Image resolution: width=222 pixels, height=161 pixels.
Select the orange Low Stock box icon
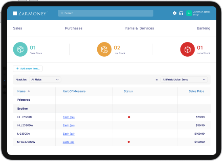click(104, 49)
